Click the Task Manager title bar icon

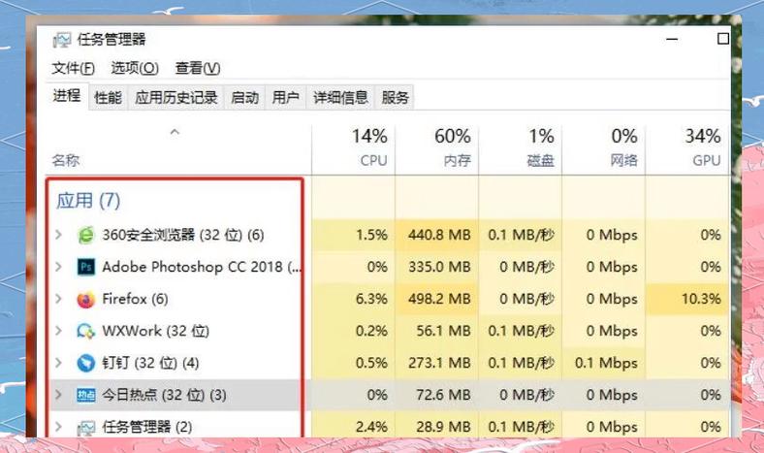62,40
